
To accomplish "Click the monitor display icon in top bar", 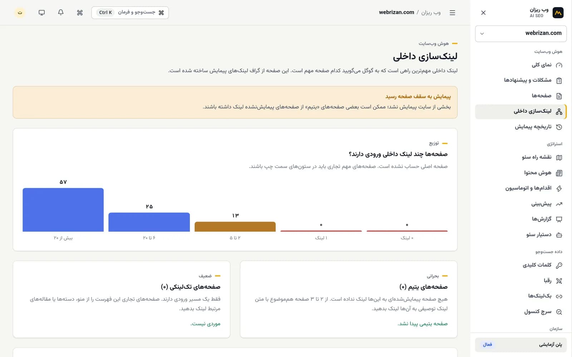I will point(42,12).
